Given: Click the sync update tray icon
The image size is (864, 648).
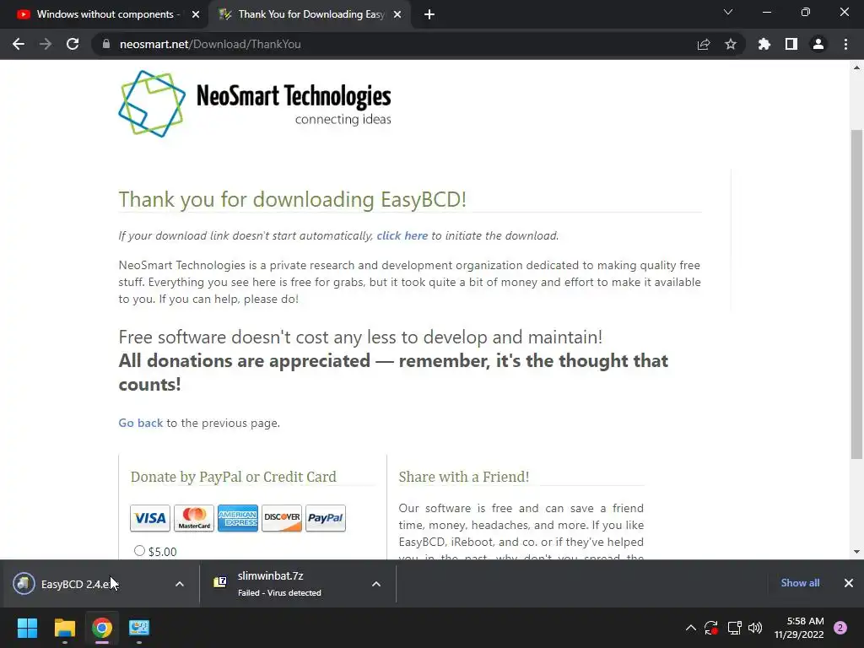Looking at the screenshot, I should pos(711,628).
